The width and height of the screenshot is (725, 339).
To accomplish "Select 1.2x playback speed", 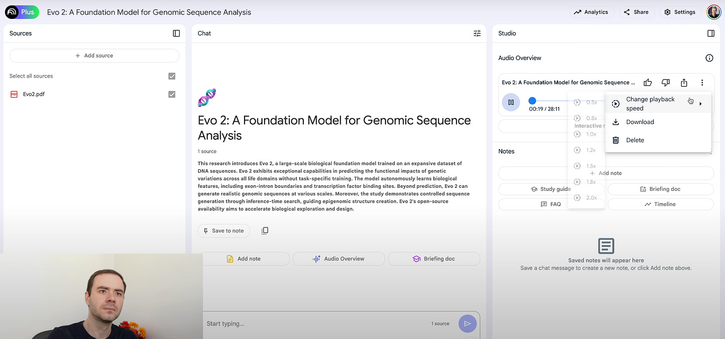I will tap(586, 150).
